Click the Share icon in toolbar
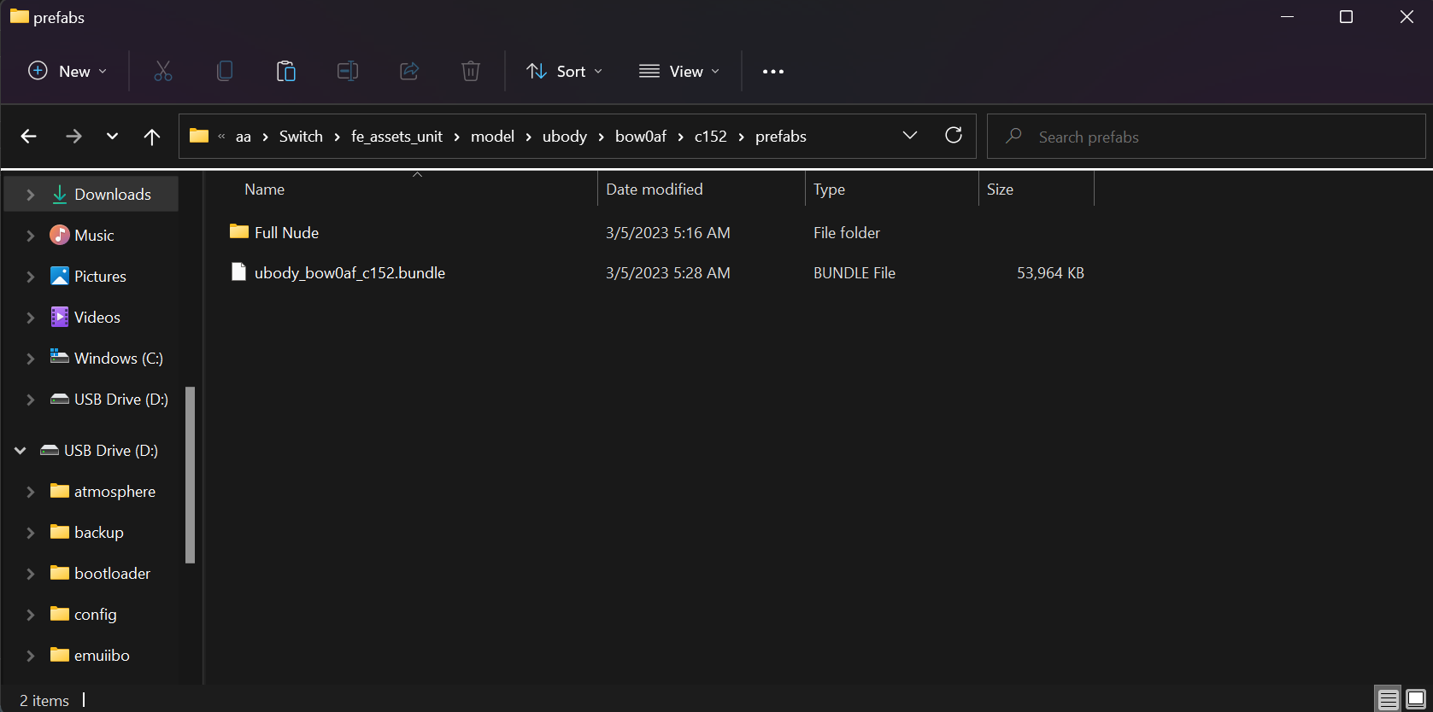The height and width of the screenshot is (712, 1433). pos(409,72)
